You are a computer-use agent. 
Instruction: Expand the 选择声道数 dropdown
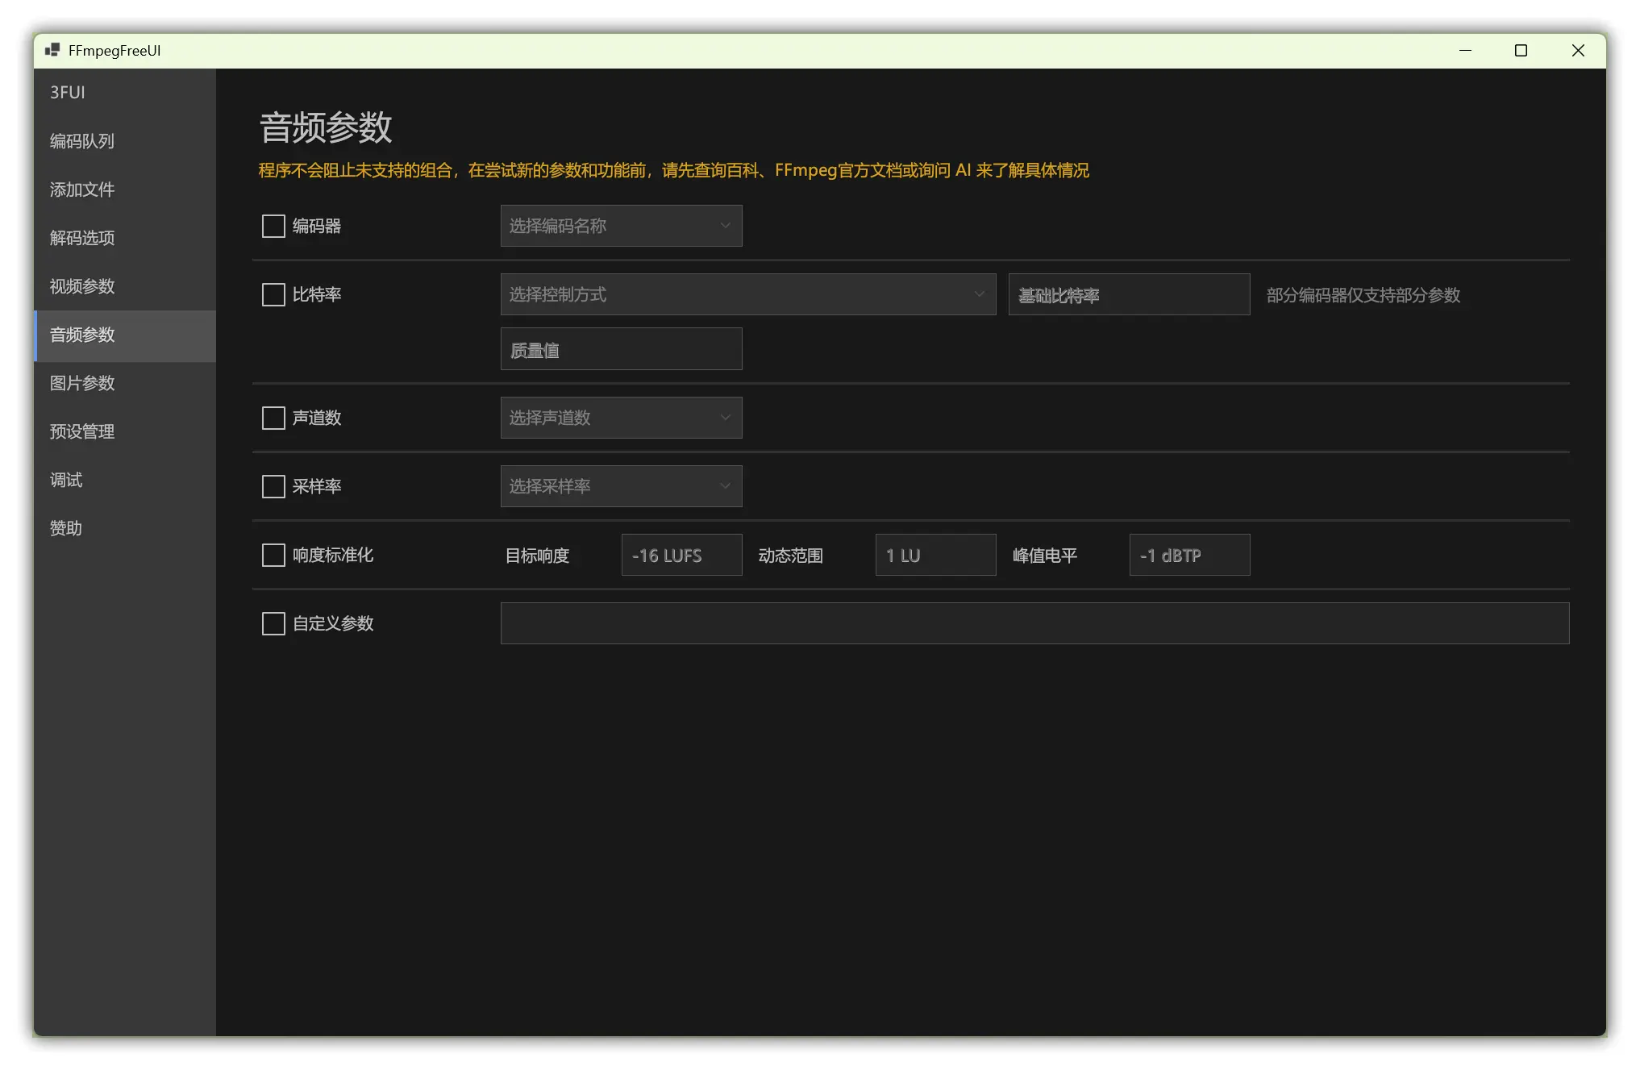(621, 418)
